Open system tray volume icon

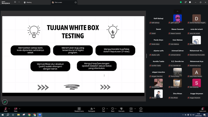point(193,115)
